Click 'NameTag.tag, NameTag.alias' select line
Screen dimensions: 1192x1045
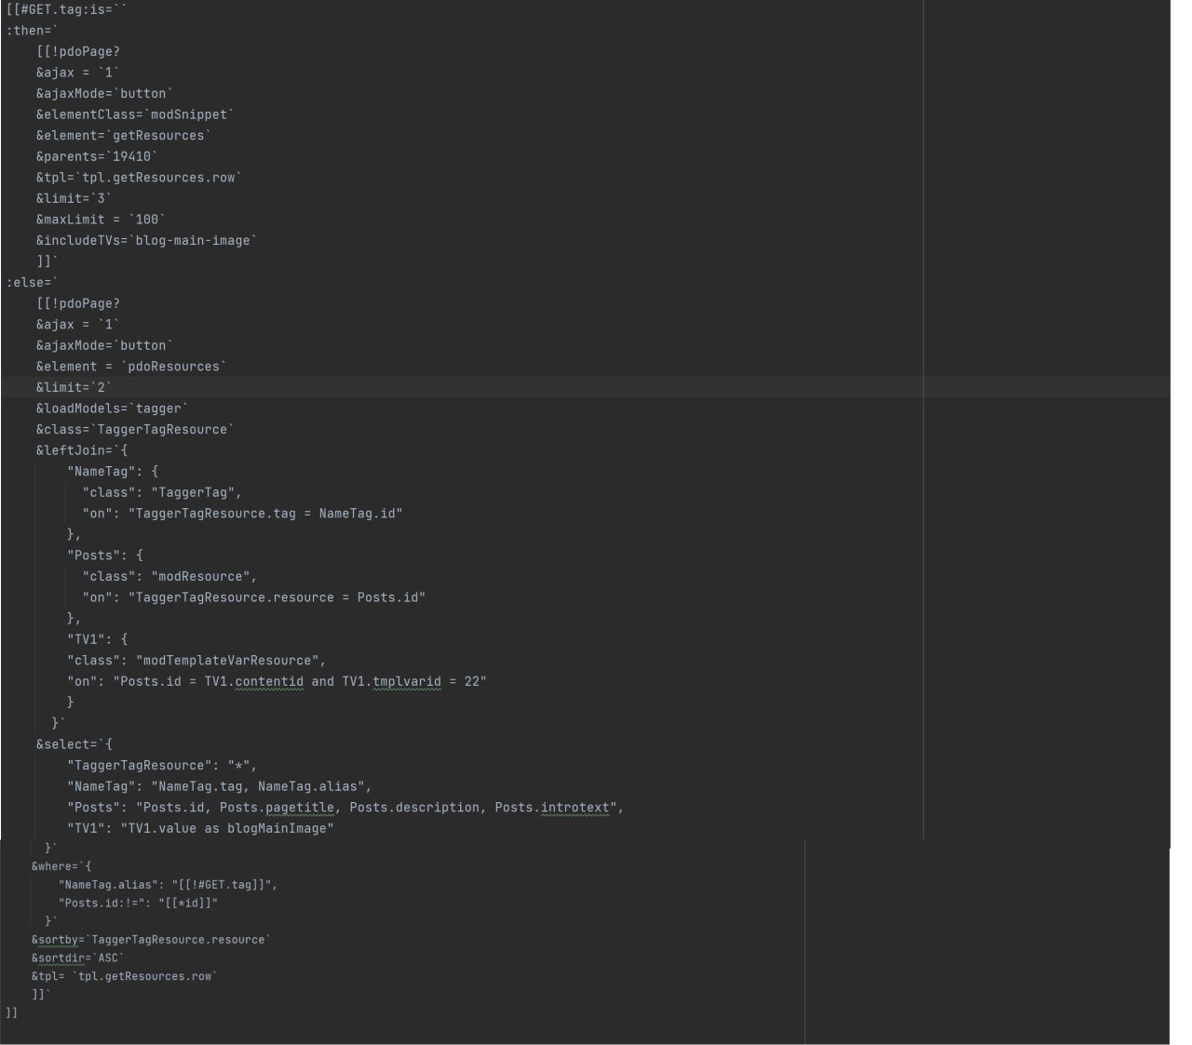pos(219,786)
